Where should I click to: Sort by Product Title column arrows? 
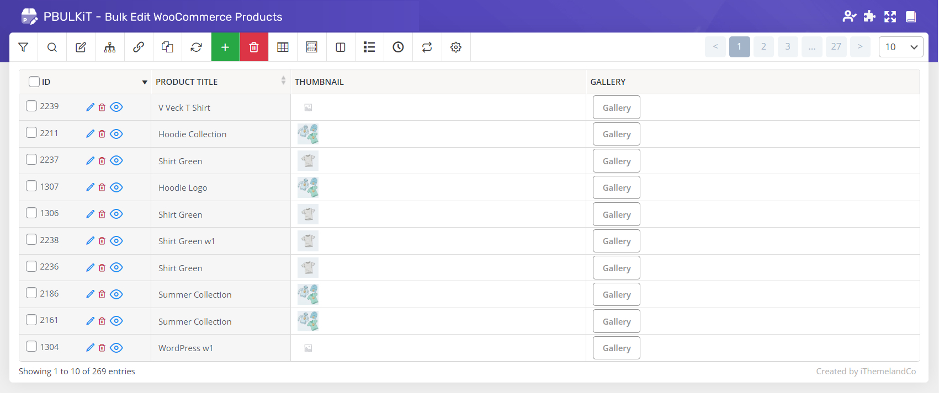click(283, 81)
